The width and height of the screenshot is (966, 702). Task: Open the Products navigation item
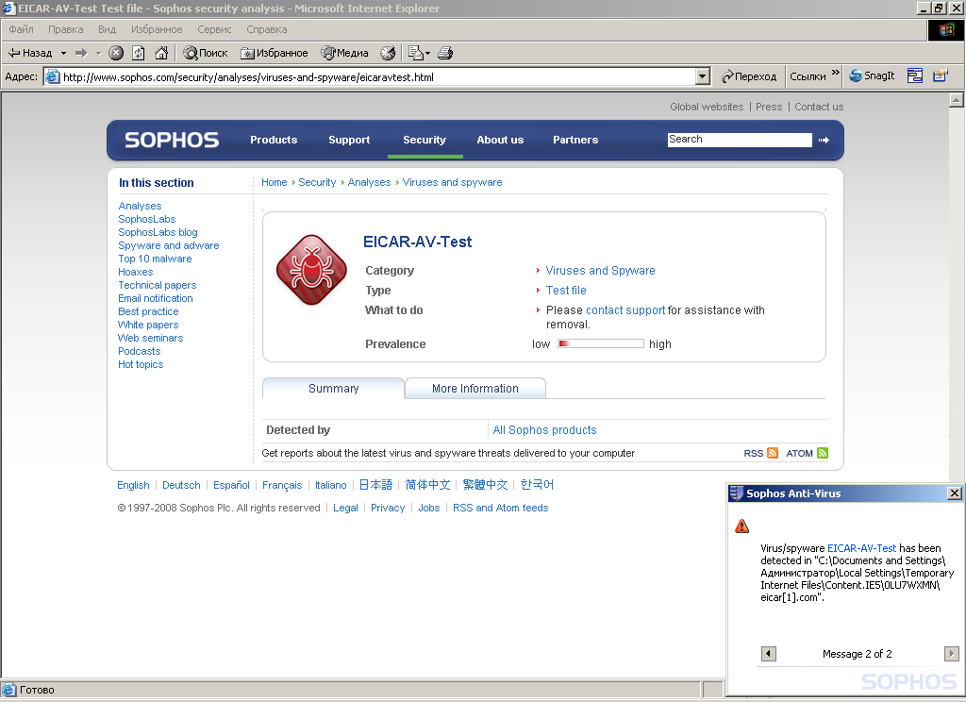[x=274, y=140]
